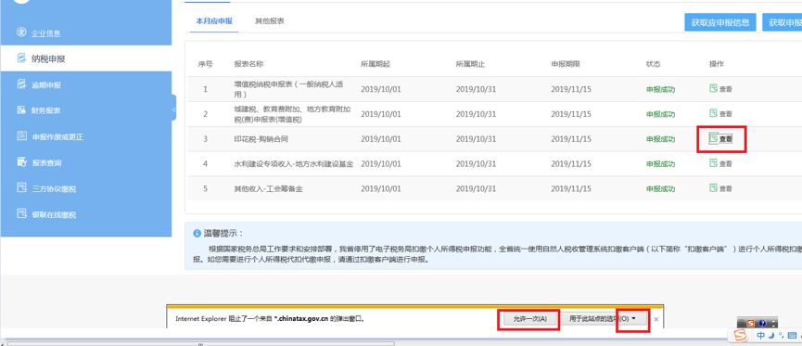
Task: Click 申报作废或更正 sidebar icon
Action: [21, 136]
